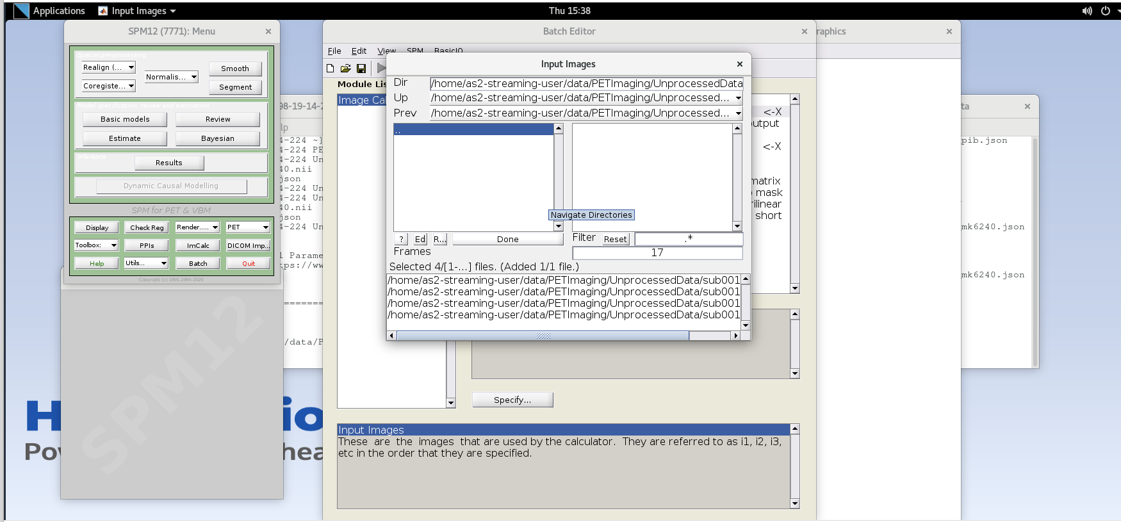Click the Basic models button
Screen dimensions: 1121x522
(125, 119)
